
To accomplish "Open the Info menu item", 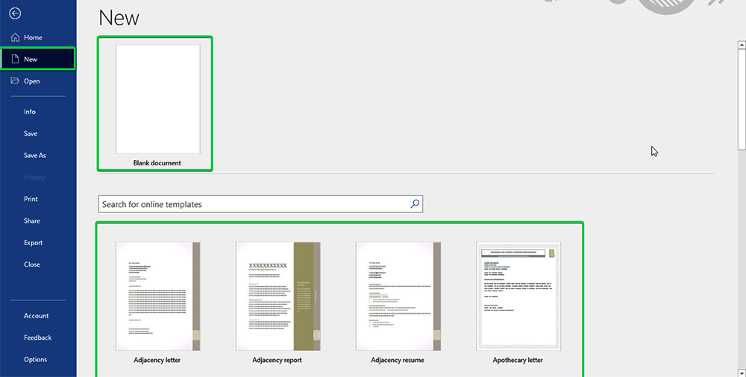I will [x=30, y=112].
